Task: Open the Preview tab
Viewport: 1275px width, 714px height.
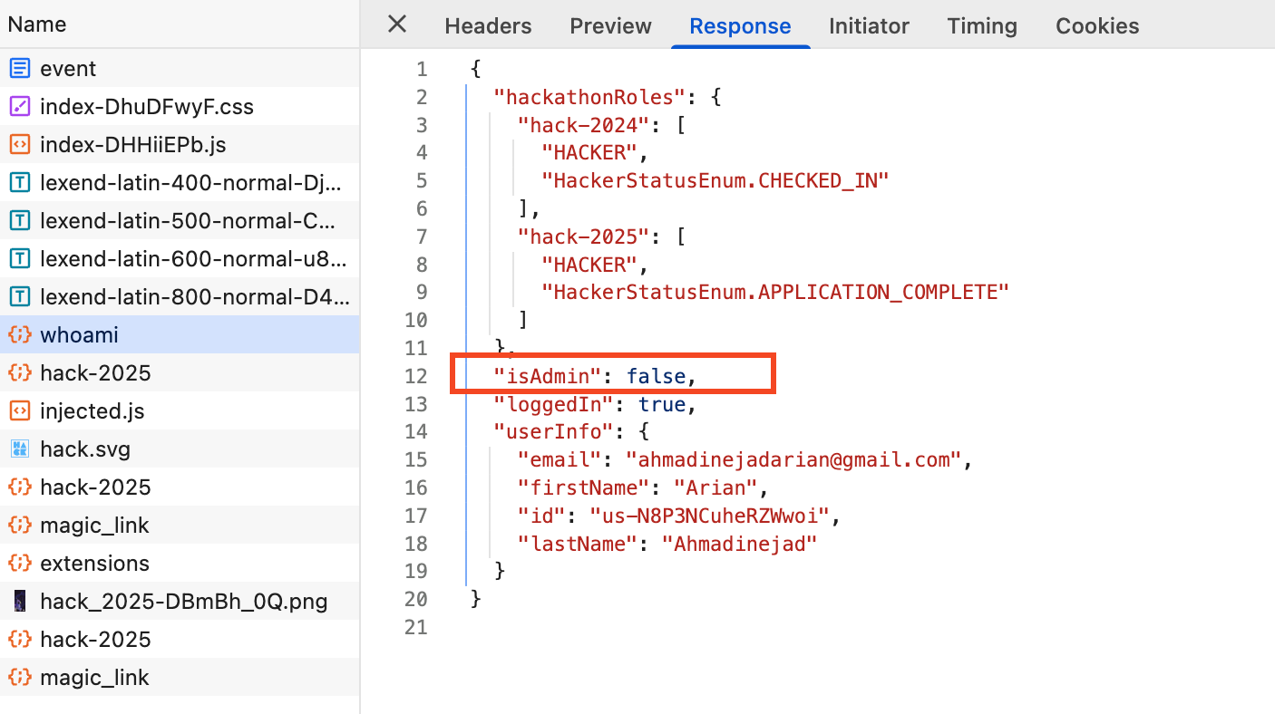Action: point(610,25)
